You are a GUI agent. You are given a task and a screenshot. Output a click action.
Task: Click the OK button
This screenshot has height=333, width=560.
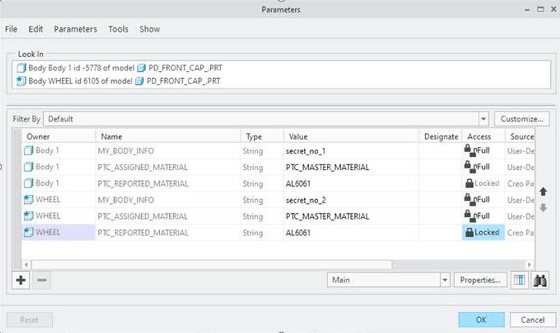(481, 320)
